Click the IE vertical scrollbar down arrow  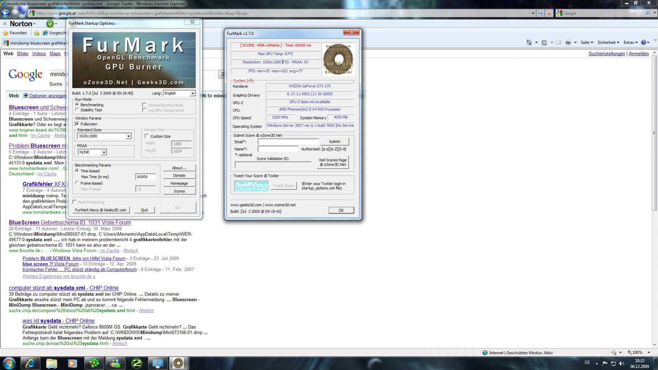coord(655,345)
